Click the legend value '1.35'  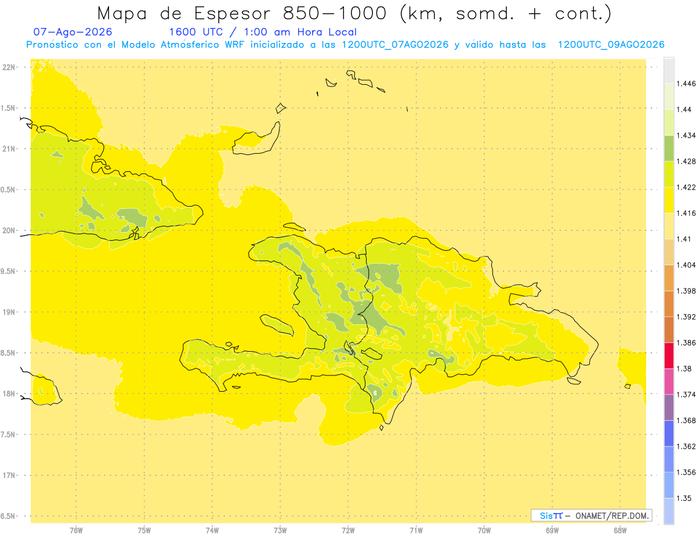(684, 498)
